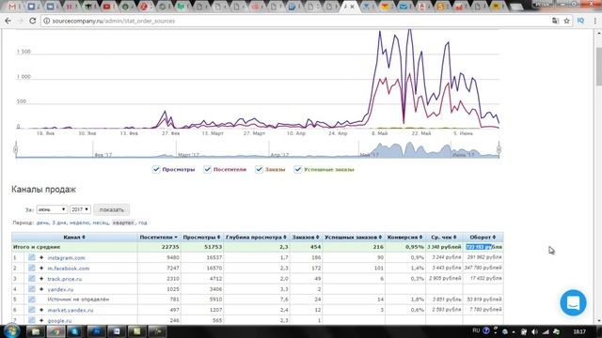The width and height of the screenshot is (602, 338).
Task: Open Photoshop from the taskbar
Action: [x=96, y=331]
